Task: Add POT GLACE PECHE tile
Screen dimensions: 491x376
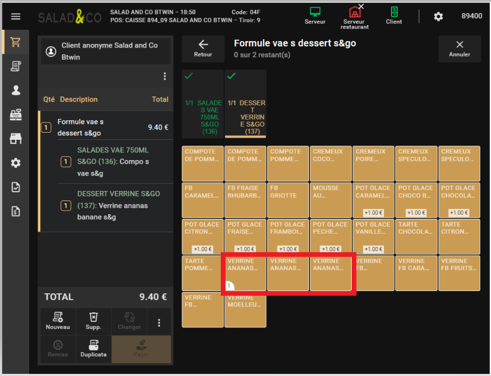Action: click(x=331, y=237)
